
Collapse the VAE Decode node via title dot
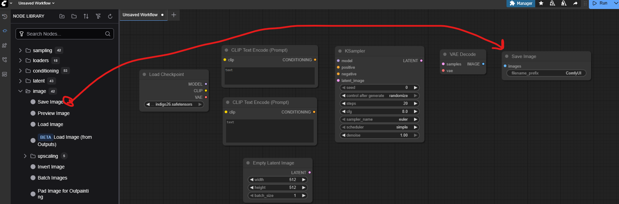[x=445, y=55]
